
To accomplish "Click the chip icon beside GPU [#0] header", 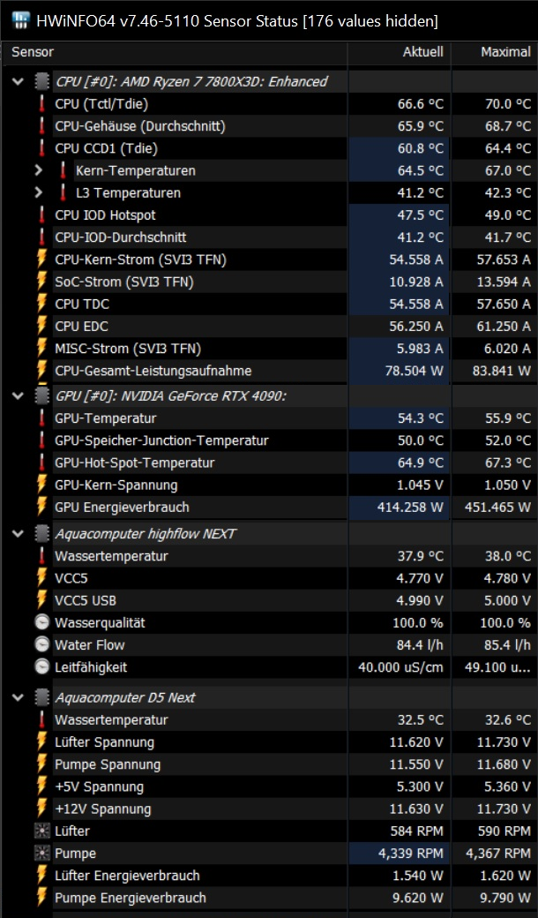I will (41, 395).
